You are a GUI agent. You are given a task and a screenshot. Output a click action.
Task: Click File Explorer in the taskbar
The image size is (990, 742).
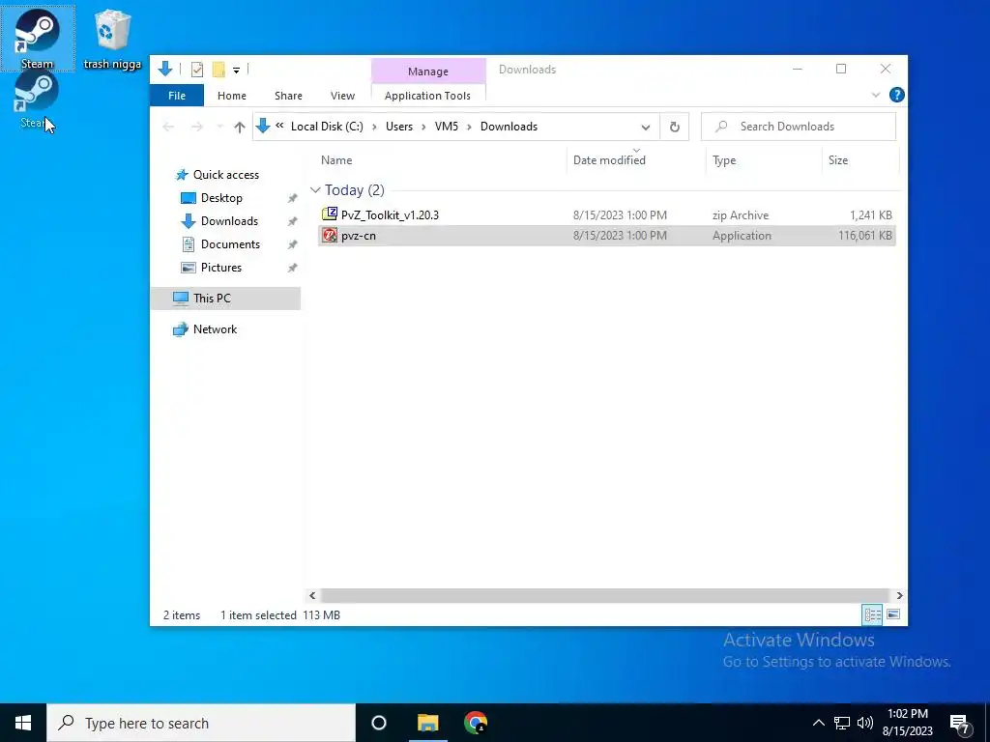pos(427,723)
